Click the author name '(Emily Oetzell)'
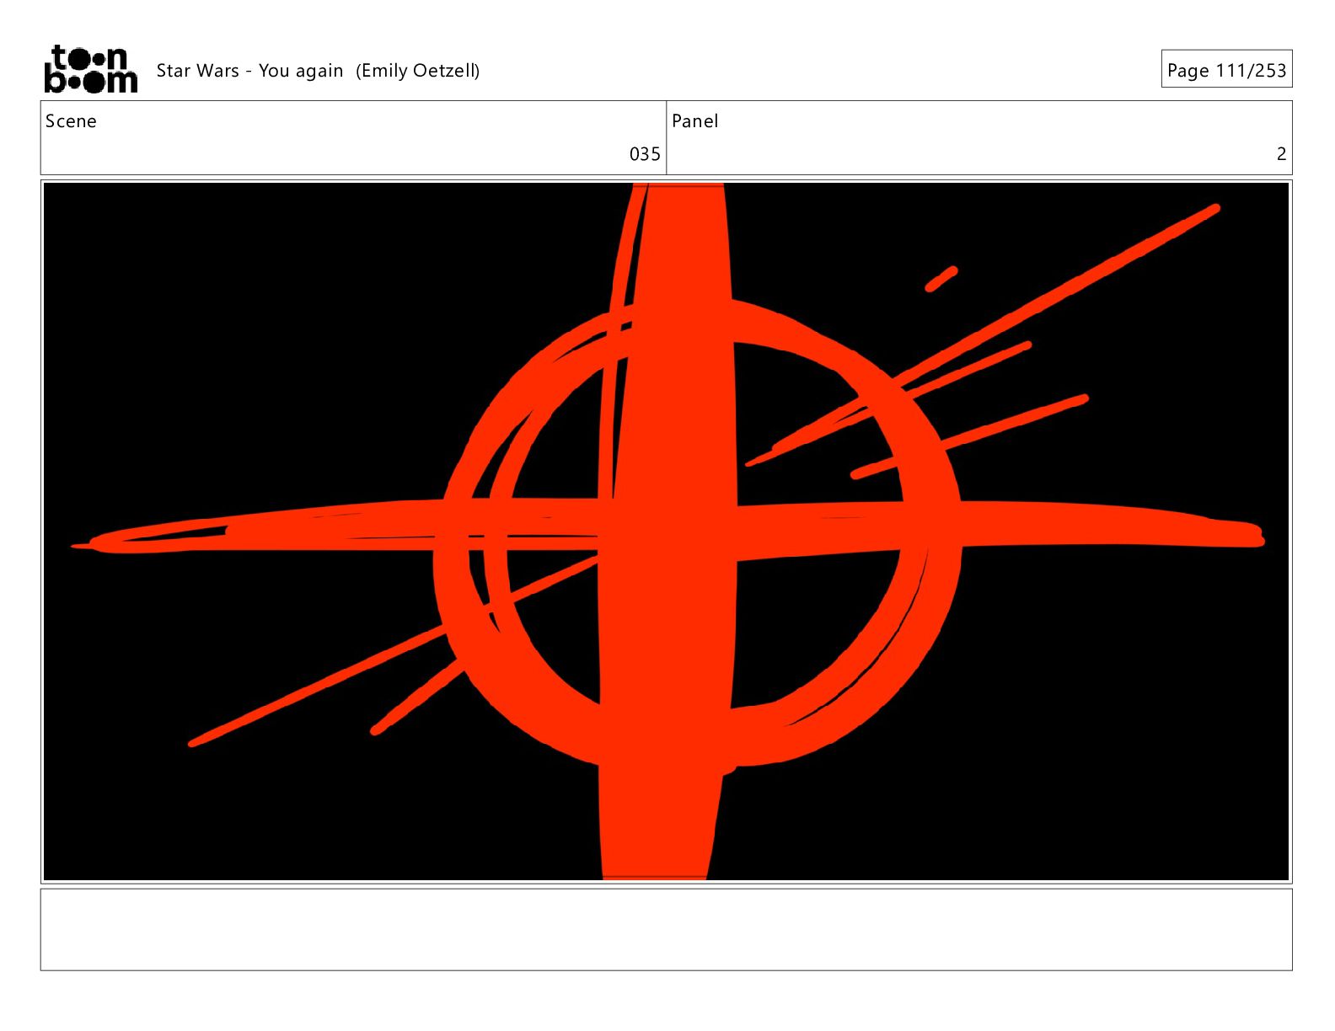1335x1031 pixels. click(x=418, y=71)
